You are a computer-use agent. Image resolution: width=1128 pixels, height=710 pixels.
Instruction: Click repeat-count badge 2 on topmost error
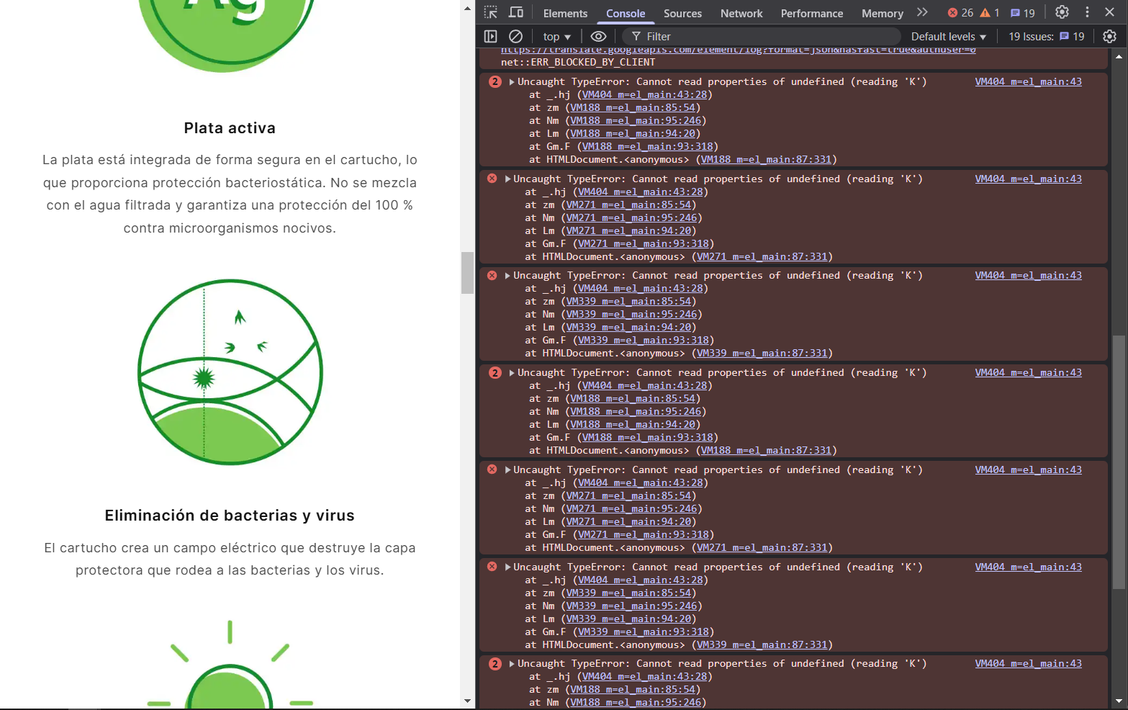[x=495, y=82]
